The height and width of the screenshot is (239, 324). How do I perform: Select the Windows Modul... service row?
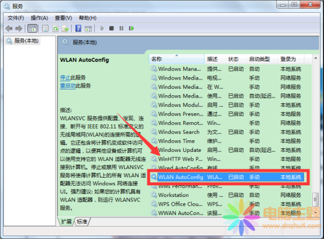click(x=227, y=105)
